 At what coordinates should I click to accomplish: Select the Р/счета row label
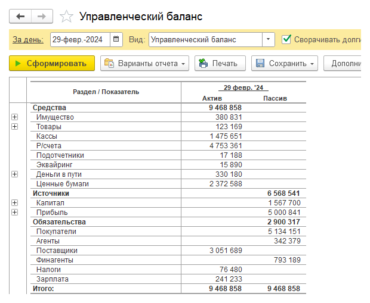click(49, 146)
